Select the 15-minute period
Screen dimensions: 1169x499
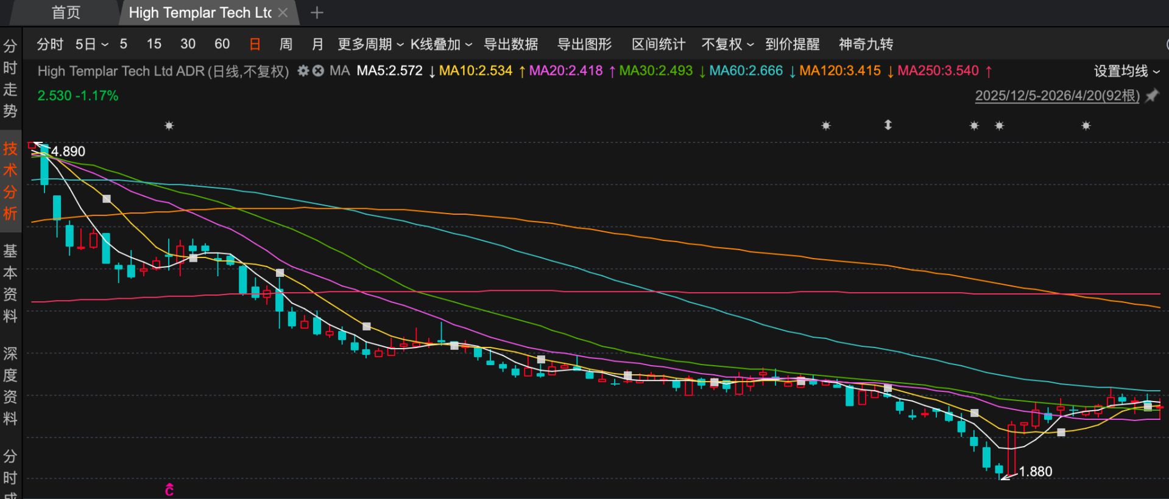click(154, 44)
